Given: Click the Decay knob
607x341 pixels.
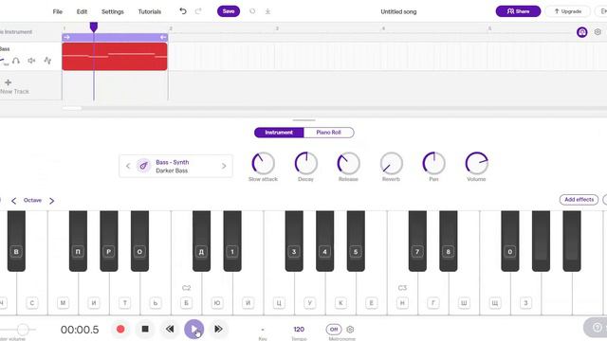Looking at the screenshot, I should (x=306, y=163).
